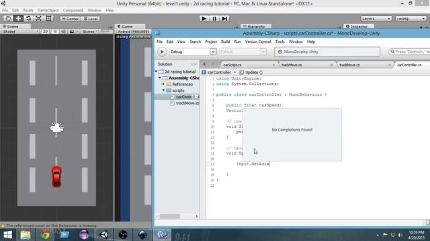Click the MonoDevelop Run play button
The width and height of the screenshot is (430, 241).
pyautogui.click(x=162, y=52)
